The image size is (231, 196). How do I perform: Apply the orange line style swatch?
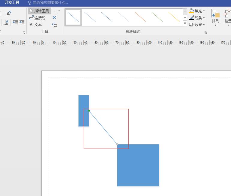140,17
